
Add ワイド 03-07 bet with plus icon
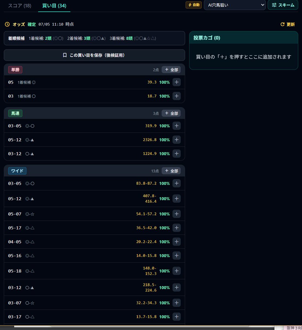[x=176, y=303]
